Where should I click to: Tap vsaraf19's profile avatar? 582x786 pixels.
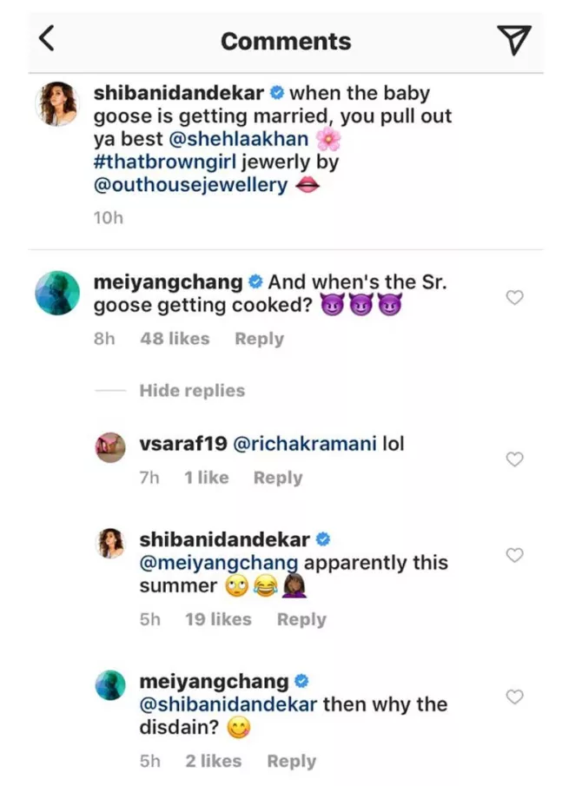point(110,446)
